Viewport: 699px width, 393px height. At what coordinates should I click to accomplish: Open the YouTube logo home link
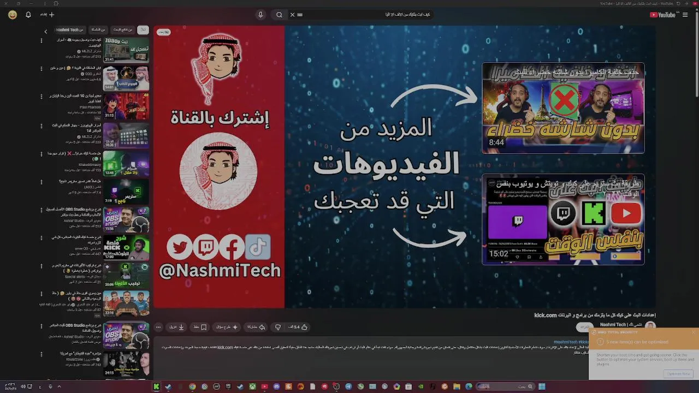point(662,15)
